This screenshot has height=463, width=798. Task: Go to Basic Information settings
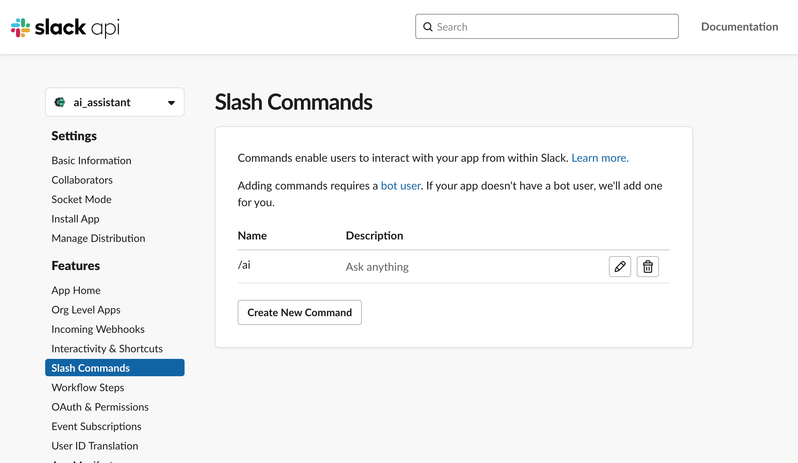point(91,161)
